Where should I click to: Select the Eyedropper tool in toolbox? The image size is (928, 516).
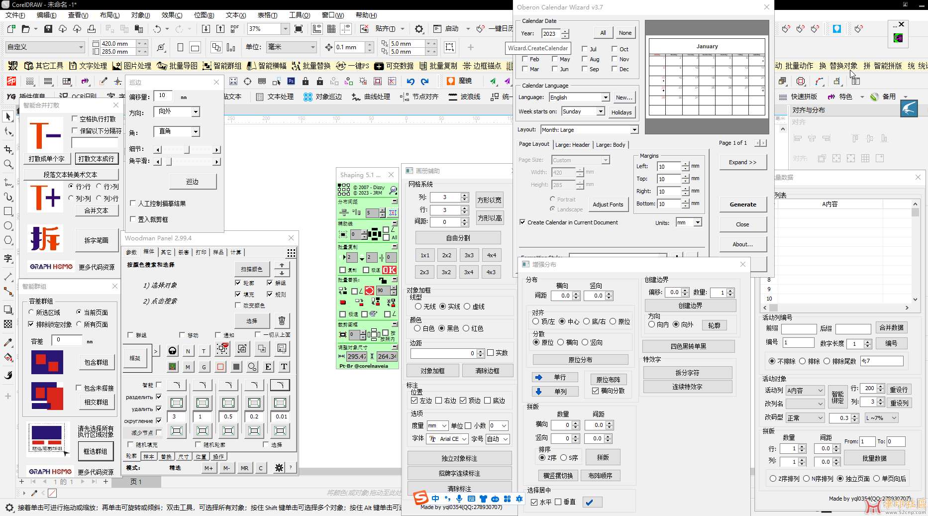click(x=8, y=342)
